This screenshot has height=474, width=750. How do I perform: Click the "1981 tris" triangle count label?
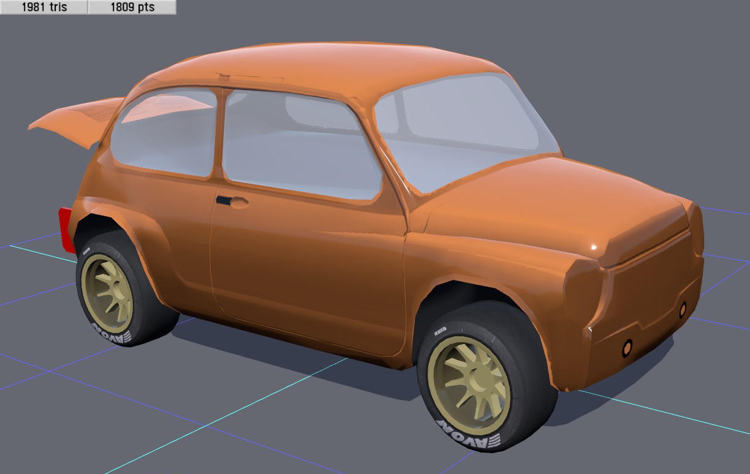pyautogui.click(x=44, y=7)
